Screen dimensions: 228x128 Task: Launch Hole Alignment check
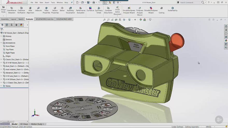click(30, 10)
